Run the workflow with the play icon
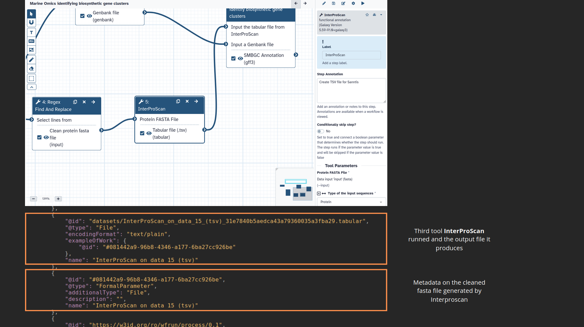This screenshot has height=327, width=584. tap(363, 3)
